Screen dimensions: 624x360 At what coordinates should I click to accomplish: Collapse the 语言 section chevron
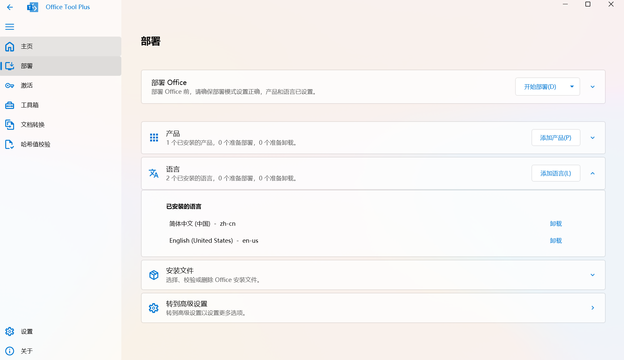point(593,173)
